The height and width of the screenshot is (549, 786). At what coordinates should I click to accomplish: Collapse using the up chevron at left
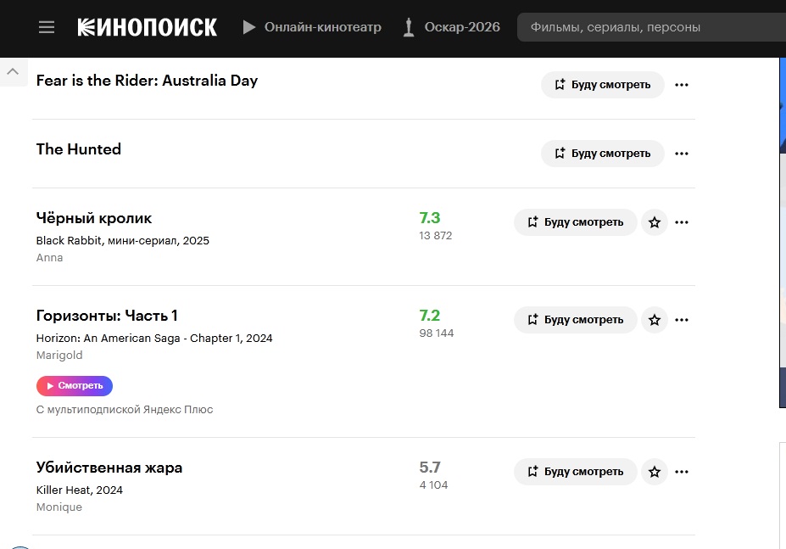pos(13,72)
